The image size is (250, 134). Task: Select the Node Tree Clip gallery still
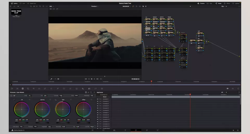pos(16,12)
